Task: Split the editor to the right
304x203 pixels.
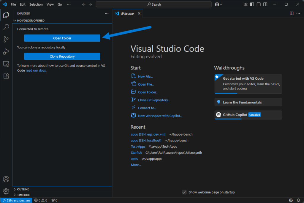Action: click(x=292, y=13)
